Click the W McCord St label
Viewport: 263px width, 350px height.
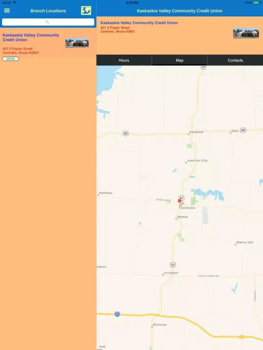point(164,200)
